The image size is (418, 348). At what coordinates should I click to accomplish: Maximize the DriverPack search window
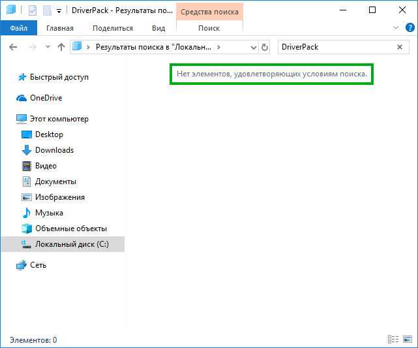(372, 10)
